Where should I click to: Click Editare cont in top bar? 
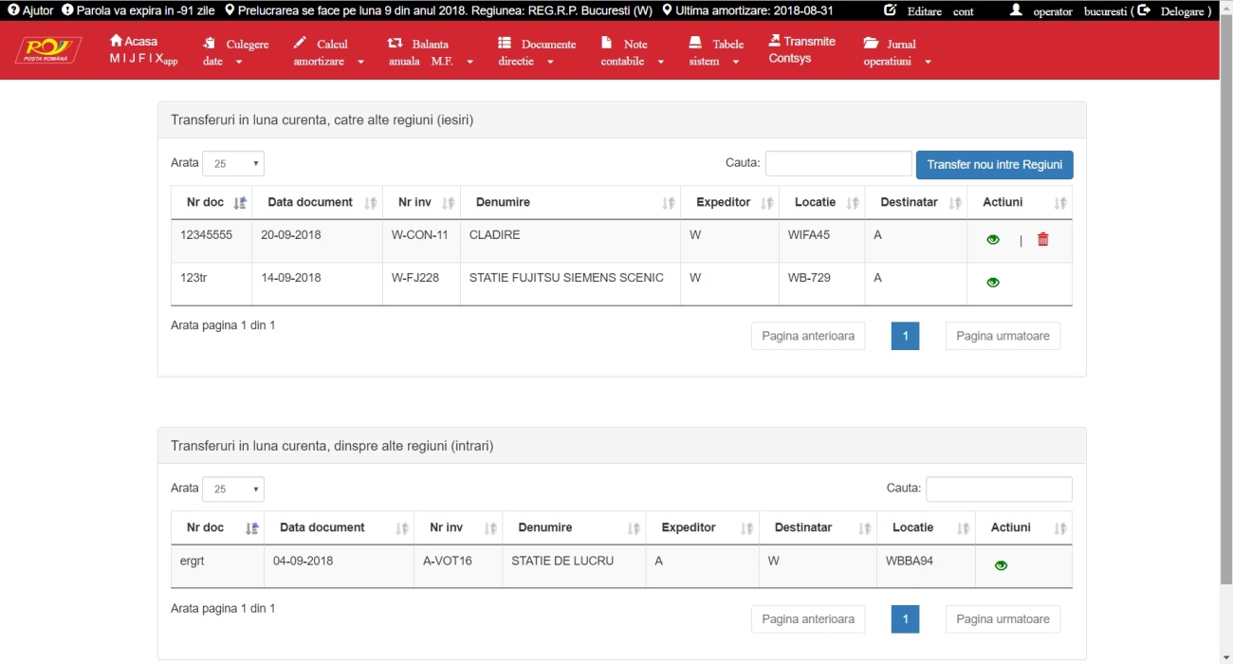(x=929, y=11)
